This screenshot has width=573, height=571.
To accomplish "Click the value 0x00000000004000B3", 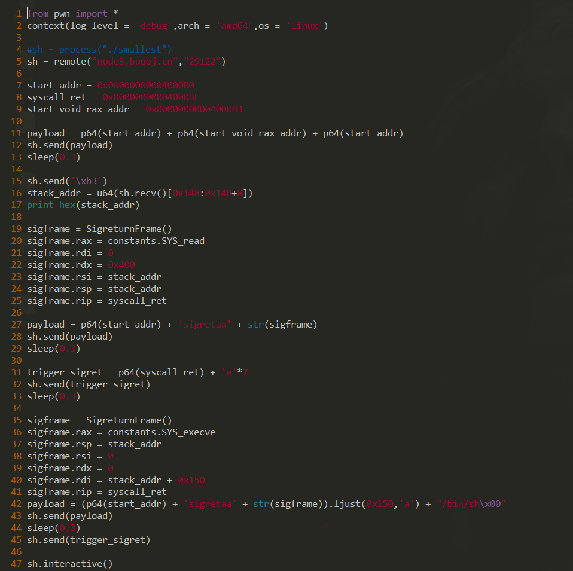I will pyautogui.click(x=194, y=109).
